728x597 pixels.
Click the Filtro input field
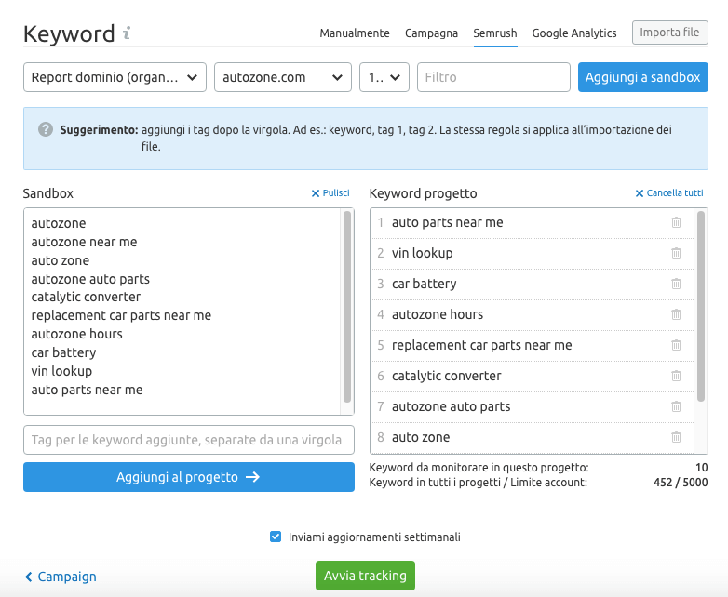(493, 77)
